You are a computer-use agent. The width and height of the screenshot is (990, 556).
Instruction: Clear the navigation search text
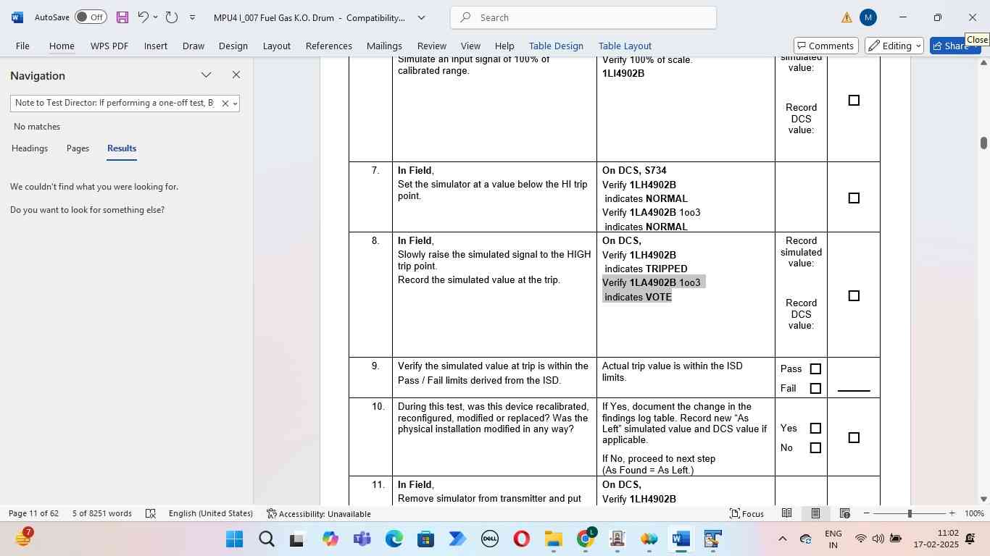[x=225, y=104]
